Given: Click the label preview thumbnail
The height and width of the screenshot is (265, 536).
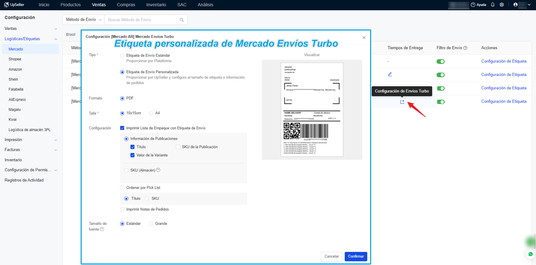Looking at the screenshot, I should pos(312,110).
